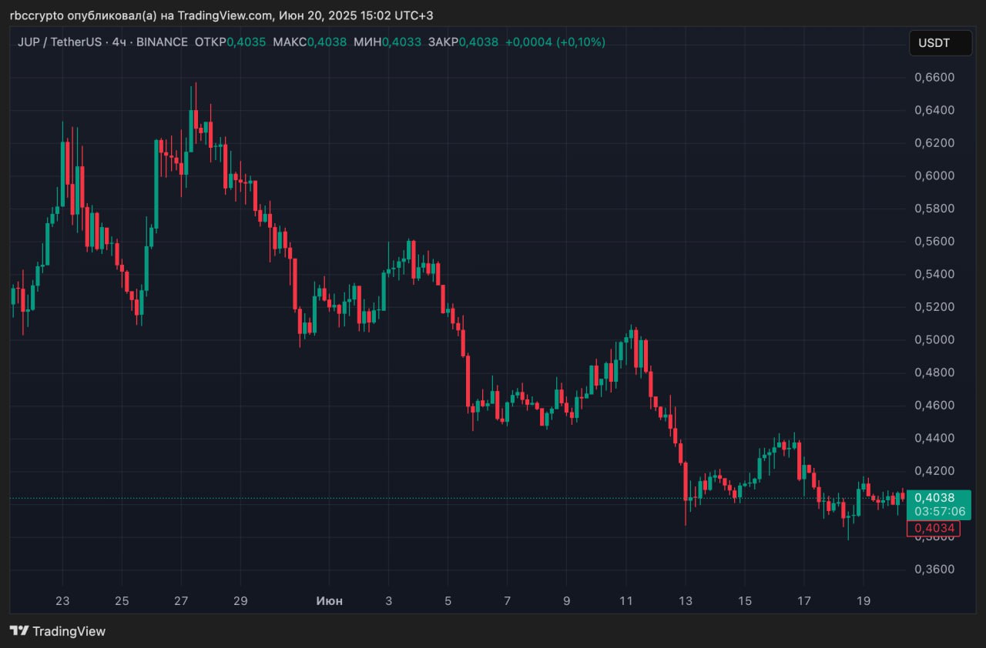Click the rbccrypto publication caption
Viewport: 986px width, 648px height.
point(221,15)
